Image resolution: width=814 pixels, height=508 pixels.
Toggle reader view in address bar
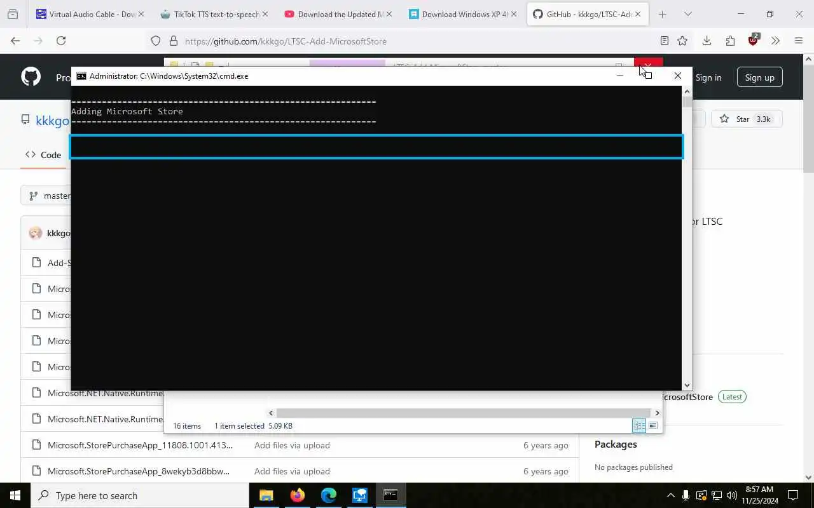664,41
